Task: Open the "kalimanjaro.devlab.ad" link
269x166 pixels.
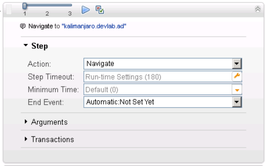Action: click(94, 26)
